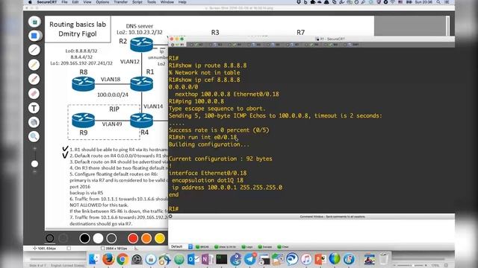Open the Trash in the Dock
This screenshot has height=268, width=478.
384,259
